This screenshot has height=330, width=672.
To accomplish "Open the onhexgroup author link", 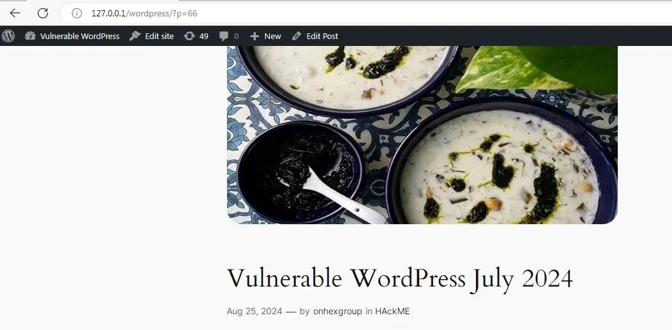I will [x=338, y=311].
